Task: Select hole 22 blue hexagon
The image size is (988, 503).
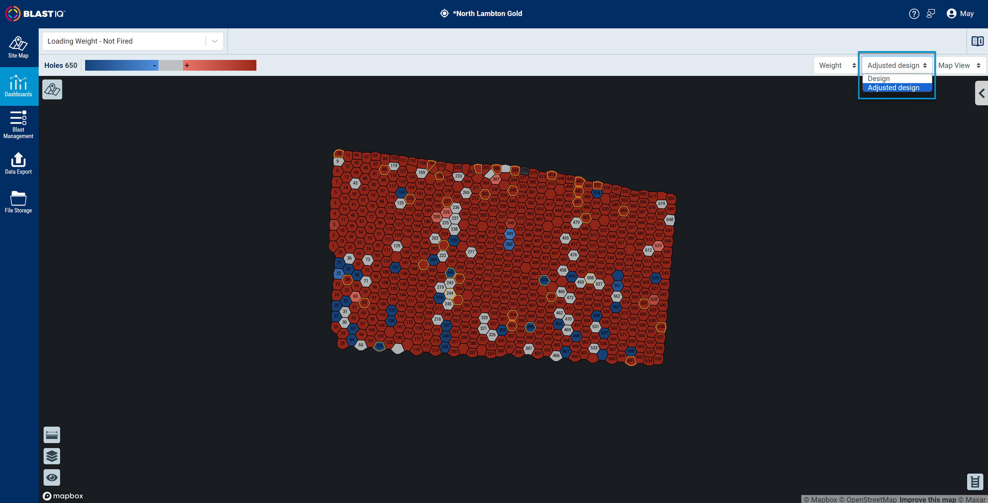Action: click(x=338, y=273)
